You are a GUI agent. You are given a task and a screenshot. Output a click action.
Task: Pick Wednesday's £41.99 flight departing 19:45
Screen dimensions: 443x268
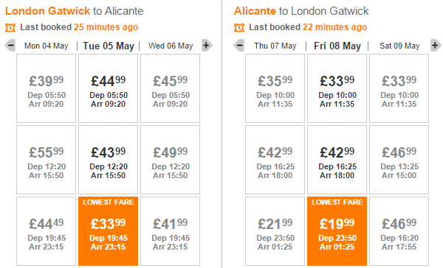[x=170, y=231]
